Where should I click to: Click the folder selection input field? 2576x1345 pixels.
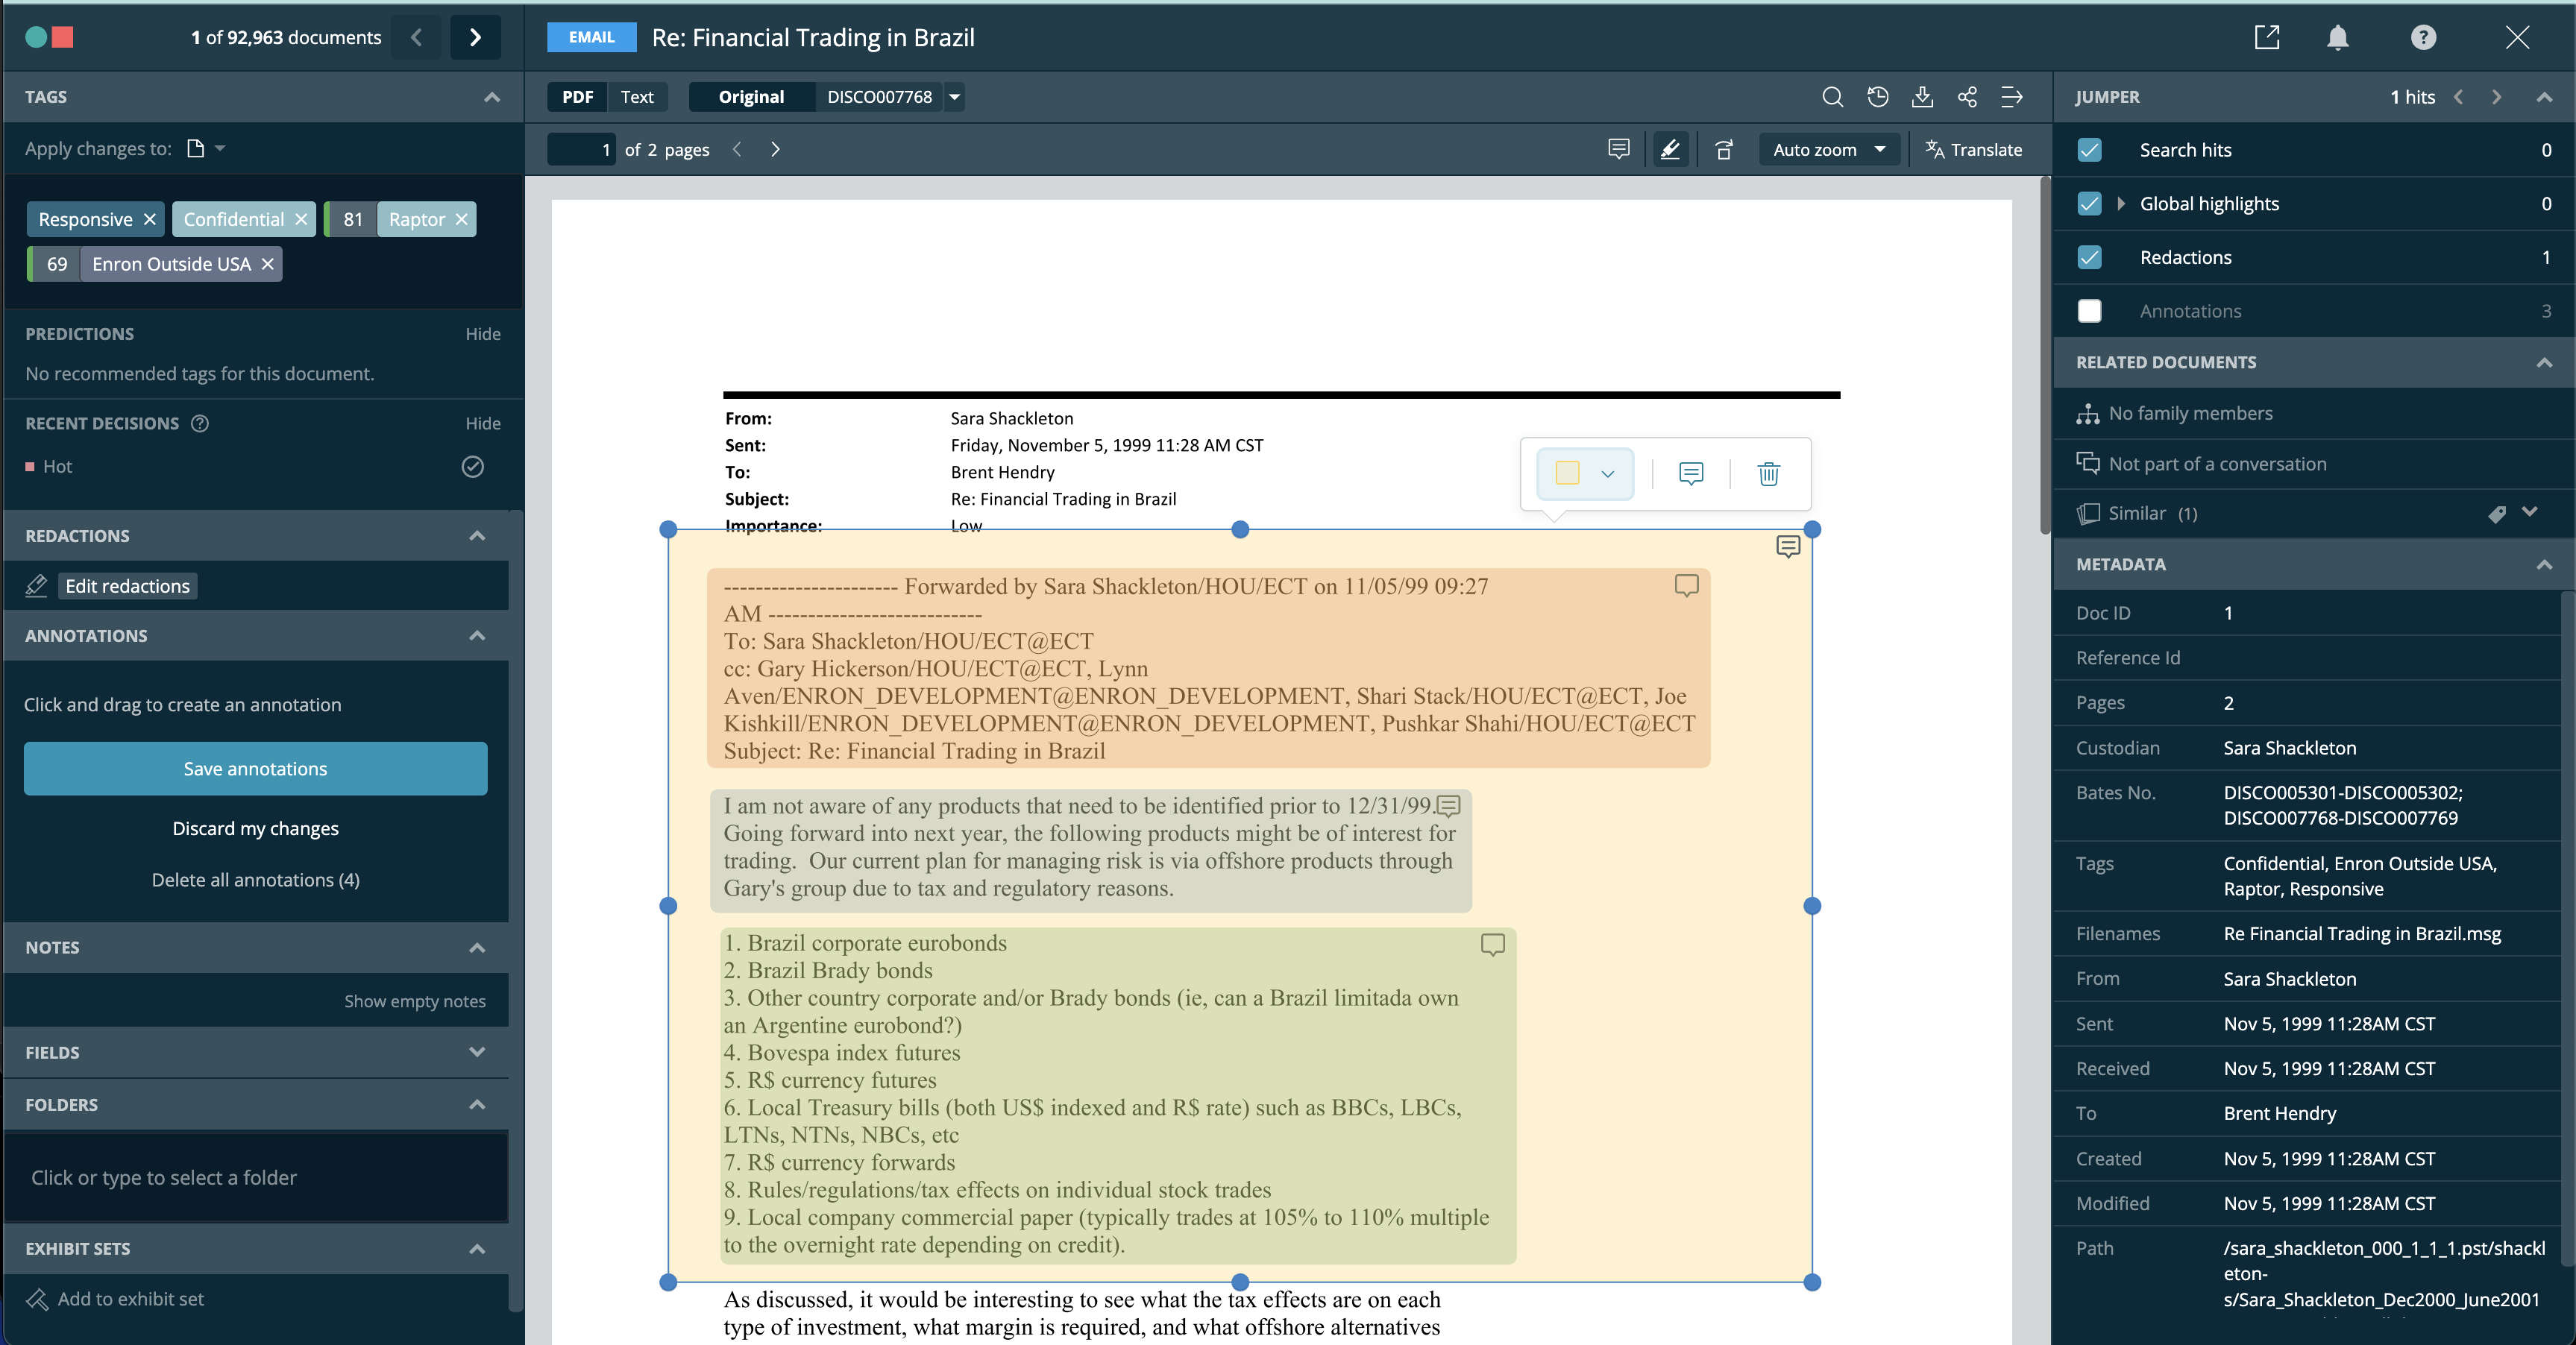point(256,1178)
